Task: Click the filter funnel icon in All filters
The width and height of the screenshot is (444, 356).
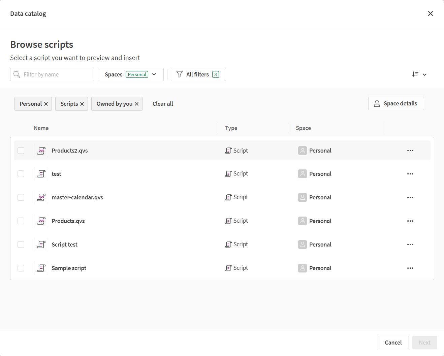Action: tap(180, 74)
